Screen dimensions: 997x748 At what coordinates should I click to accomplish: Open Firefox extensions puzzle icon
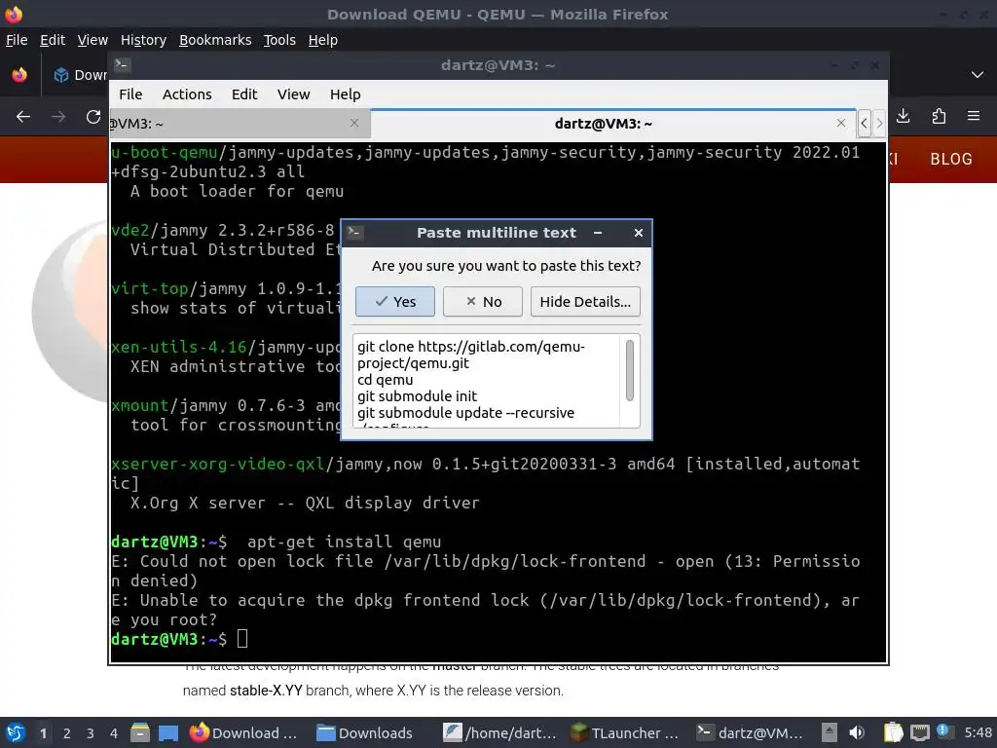[939, 116]
